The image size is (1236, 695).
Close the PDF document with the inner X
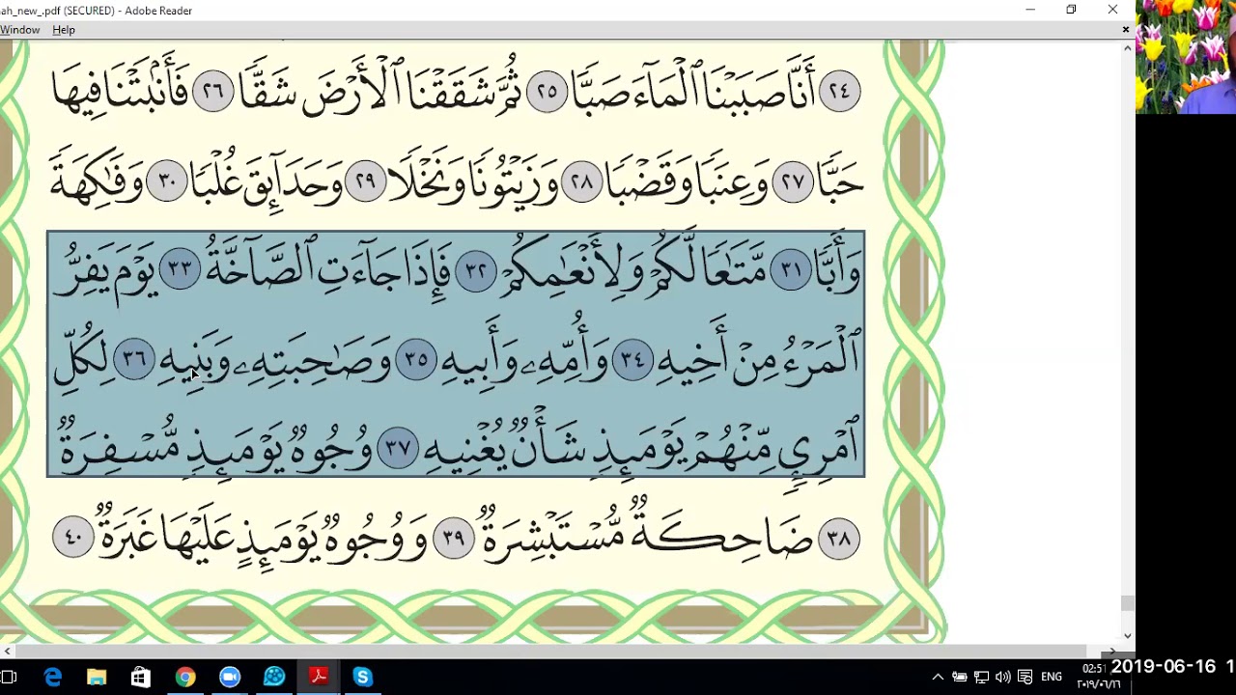[1125, 30]
